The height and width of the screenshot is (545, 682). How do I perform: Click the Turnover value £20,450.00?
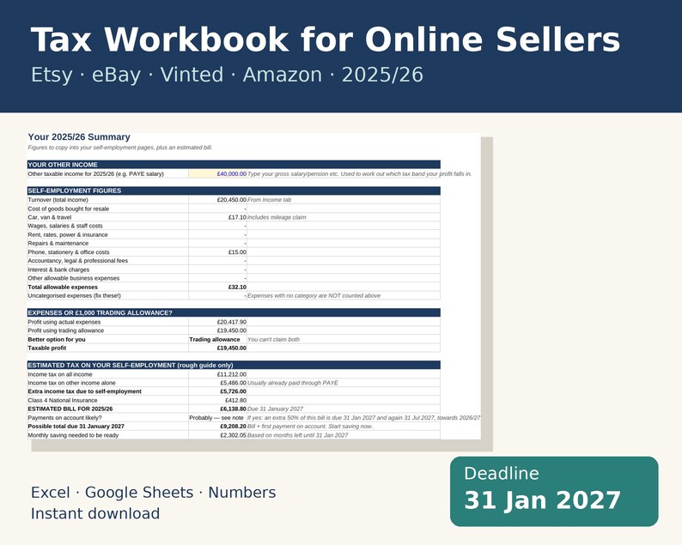[231, 200]
